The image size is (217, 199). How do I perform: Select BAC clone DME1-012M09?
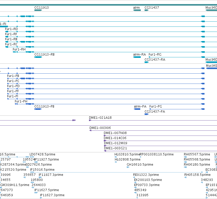tap(116, 143)
